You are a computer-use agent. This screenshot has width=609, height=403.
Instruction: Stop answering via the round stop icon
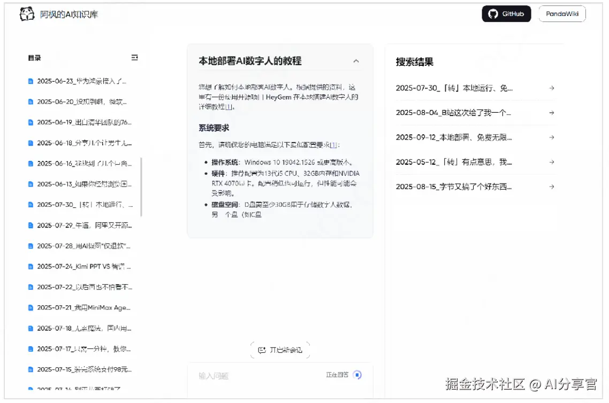tap(357, 375)
